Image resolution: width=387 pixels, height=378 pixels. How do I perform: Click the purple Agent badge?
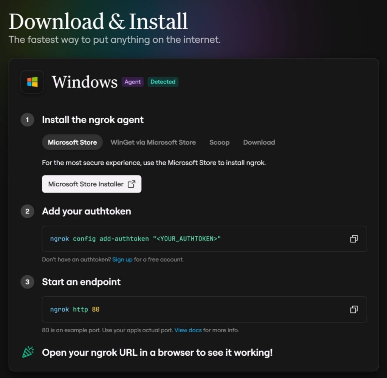click(133, 82)
